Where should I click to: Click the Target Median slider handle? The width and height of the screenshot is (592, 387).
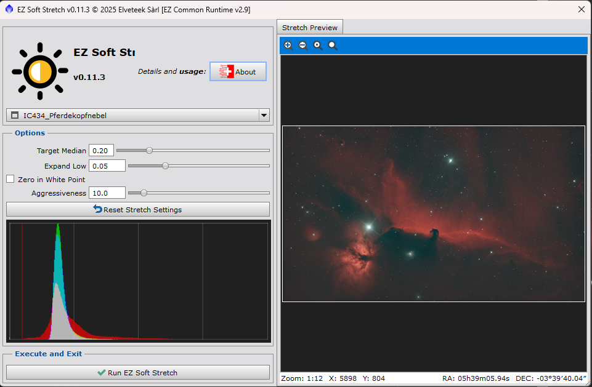(x=149, y=150)
